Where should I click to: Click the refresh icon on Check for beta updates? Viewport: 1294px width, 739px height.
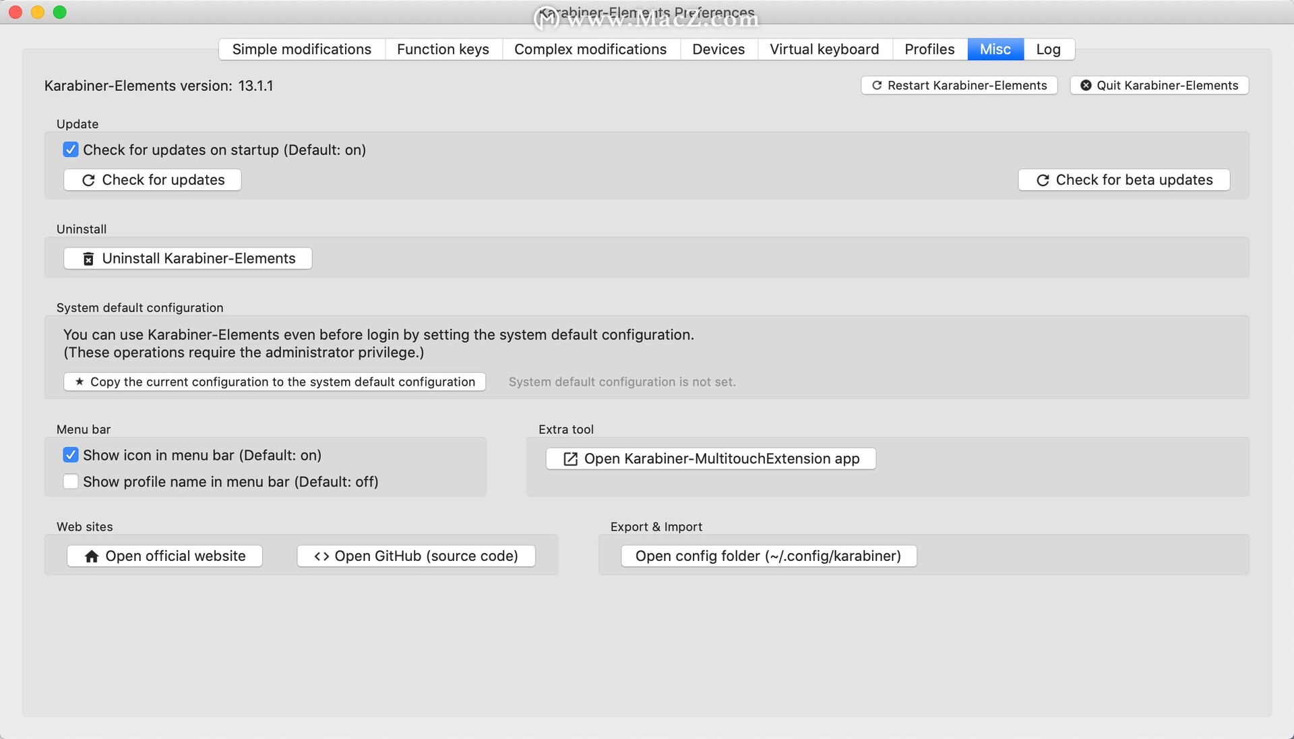1043,180
